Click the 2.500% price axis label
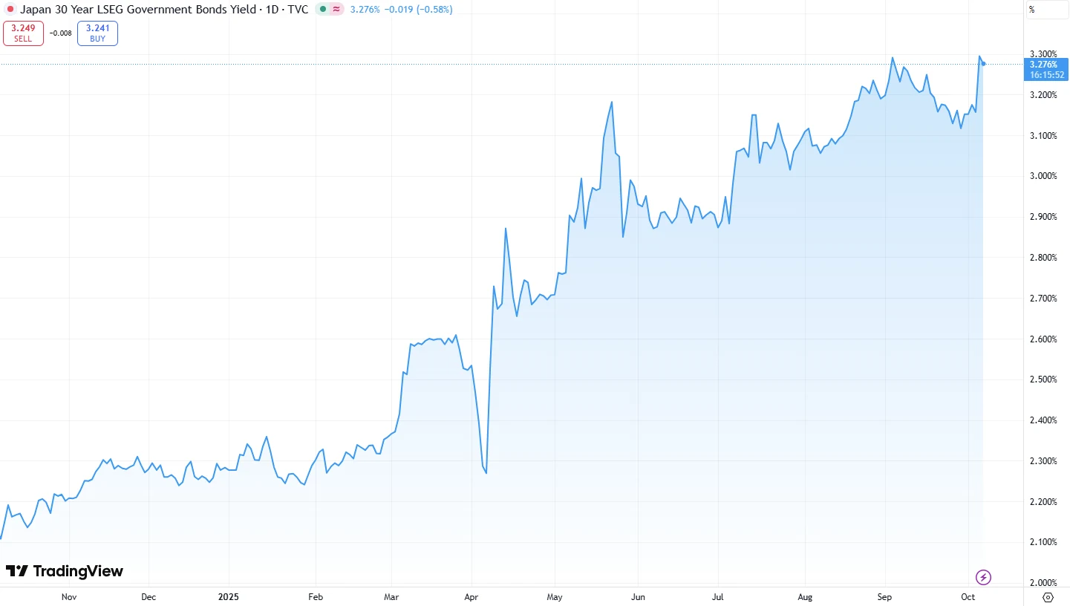1070x606 pixels. tap(1044, 379)
